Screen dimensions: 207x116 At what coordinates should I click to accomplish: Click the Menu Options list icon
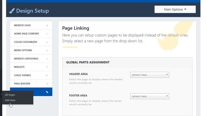[x=47, y=50]
